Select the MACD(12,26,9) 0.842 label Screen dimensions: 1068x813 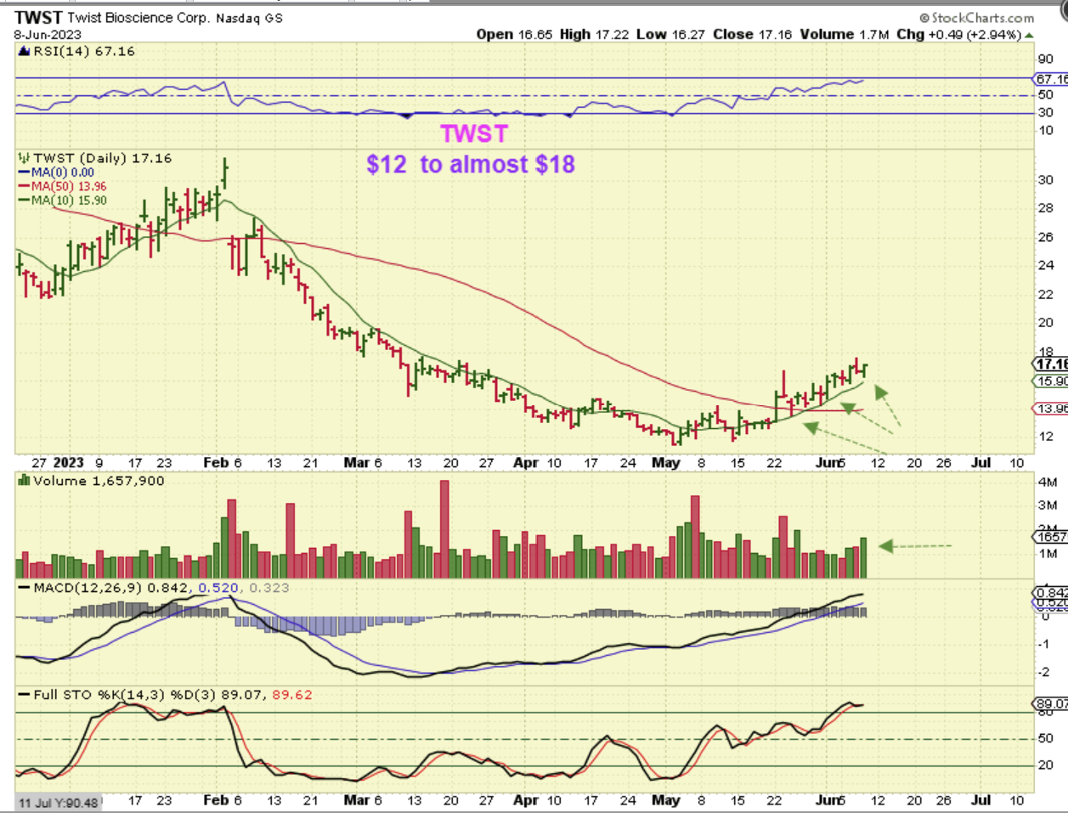[x=110, y=588]
